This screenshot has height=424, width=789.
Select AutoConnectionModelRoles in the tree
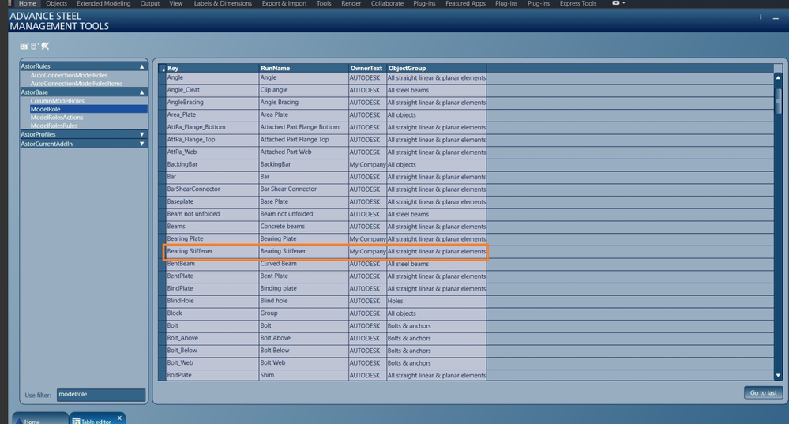(69, 76)
